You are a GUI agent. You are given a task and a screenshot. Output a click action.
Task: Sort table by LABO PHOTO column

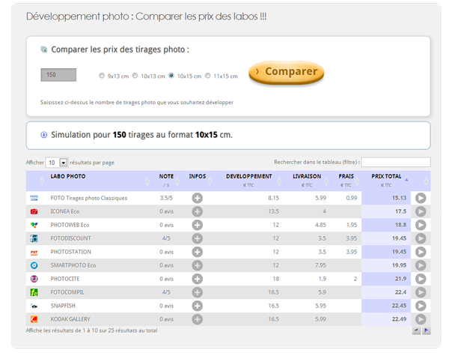(x=68, y=176)
